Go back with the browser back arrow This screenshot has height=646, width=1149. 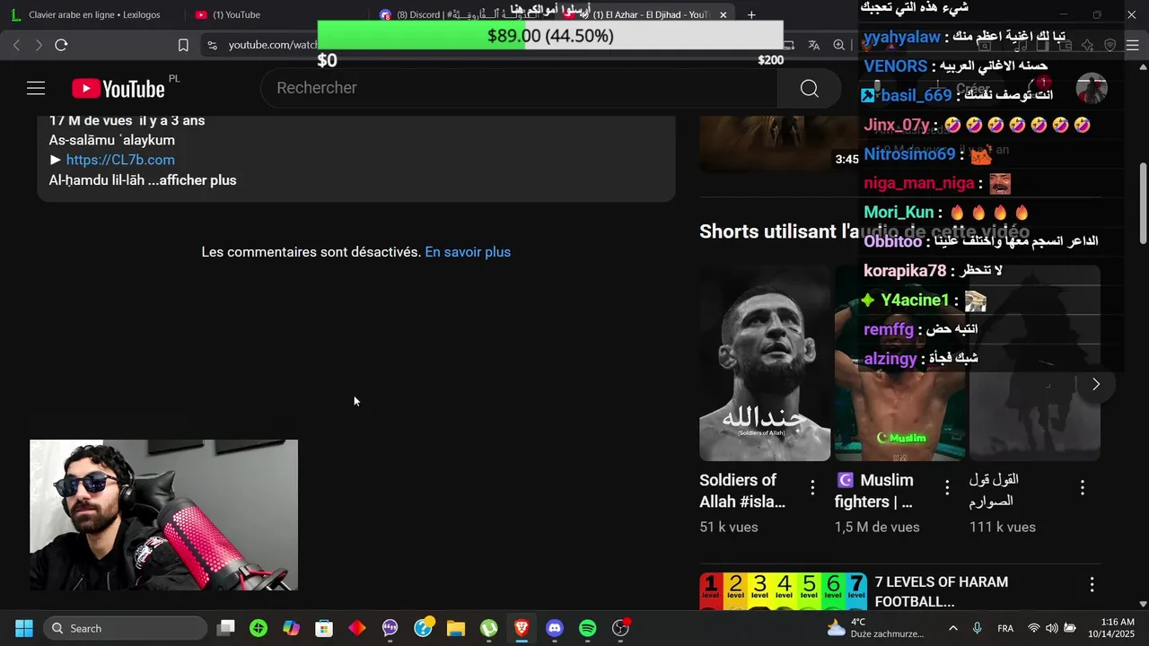tap(16, 45)
